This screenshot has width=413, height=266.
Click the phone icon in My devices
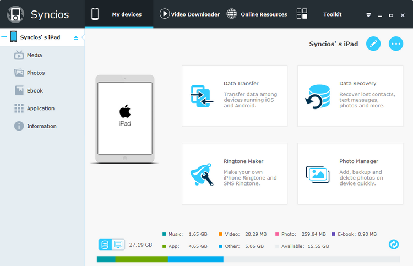click(x=95, y=14)
